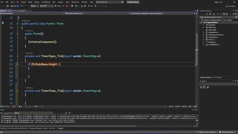Click the Home icon in Solution Explorer
Screen dimensions: 238x134
(207, 14)
